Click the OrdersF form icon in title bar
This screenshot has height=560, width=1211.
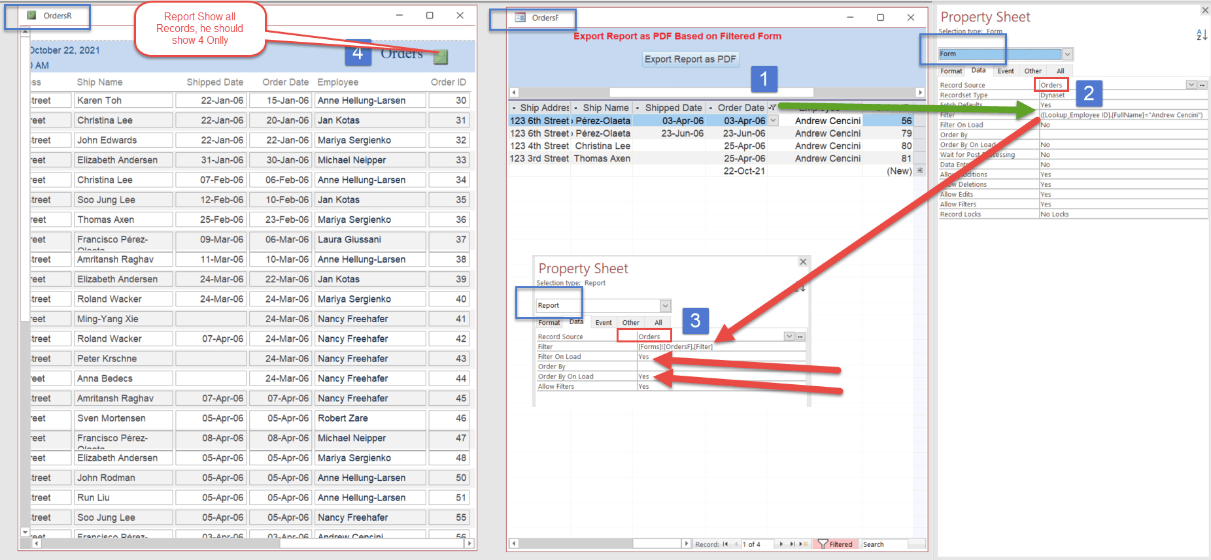[x=520, y=18]
